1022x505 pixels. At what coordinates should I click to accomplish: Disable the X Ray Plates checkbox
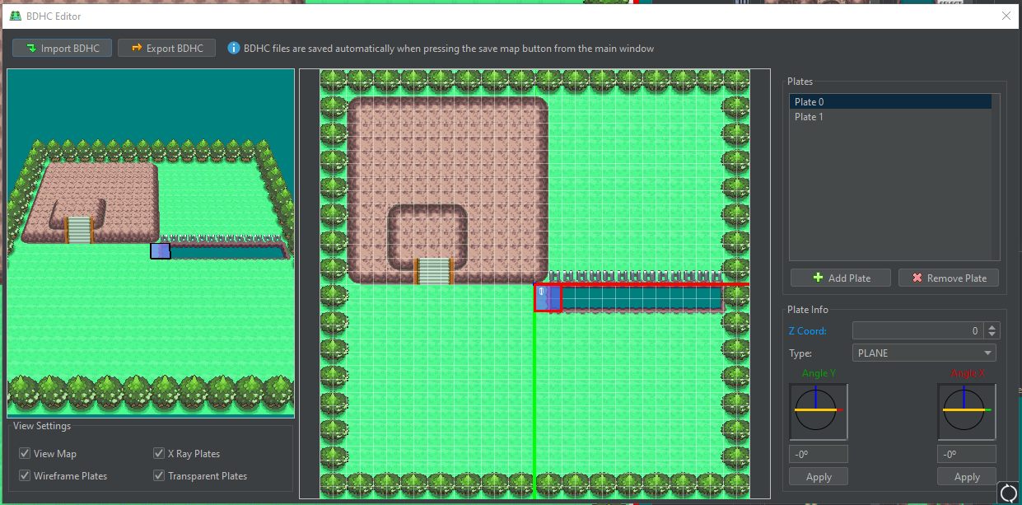(x=159, y=454)
